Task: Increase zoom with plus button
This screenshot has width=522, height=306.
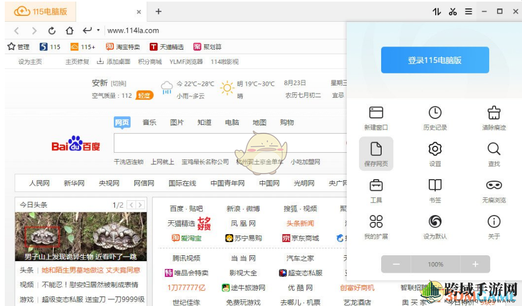Action: [x=475, y=264]
